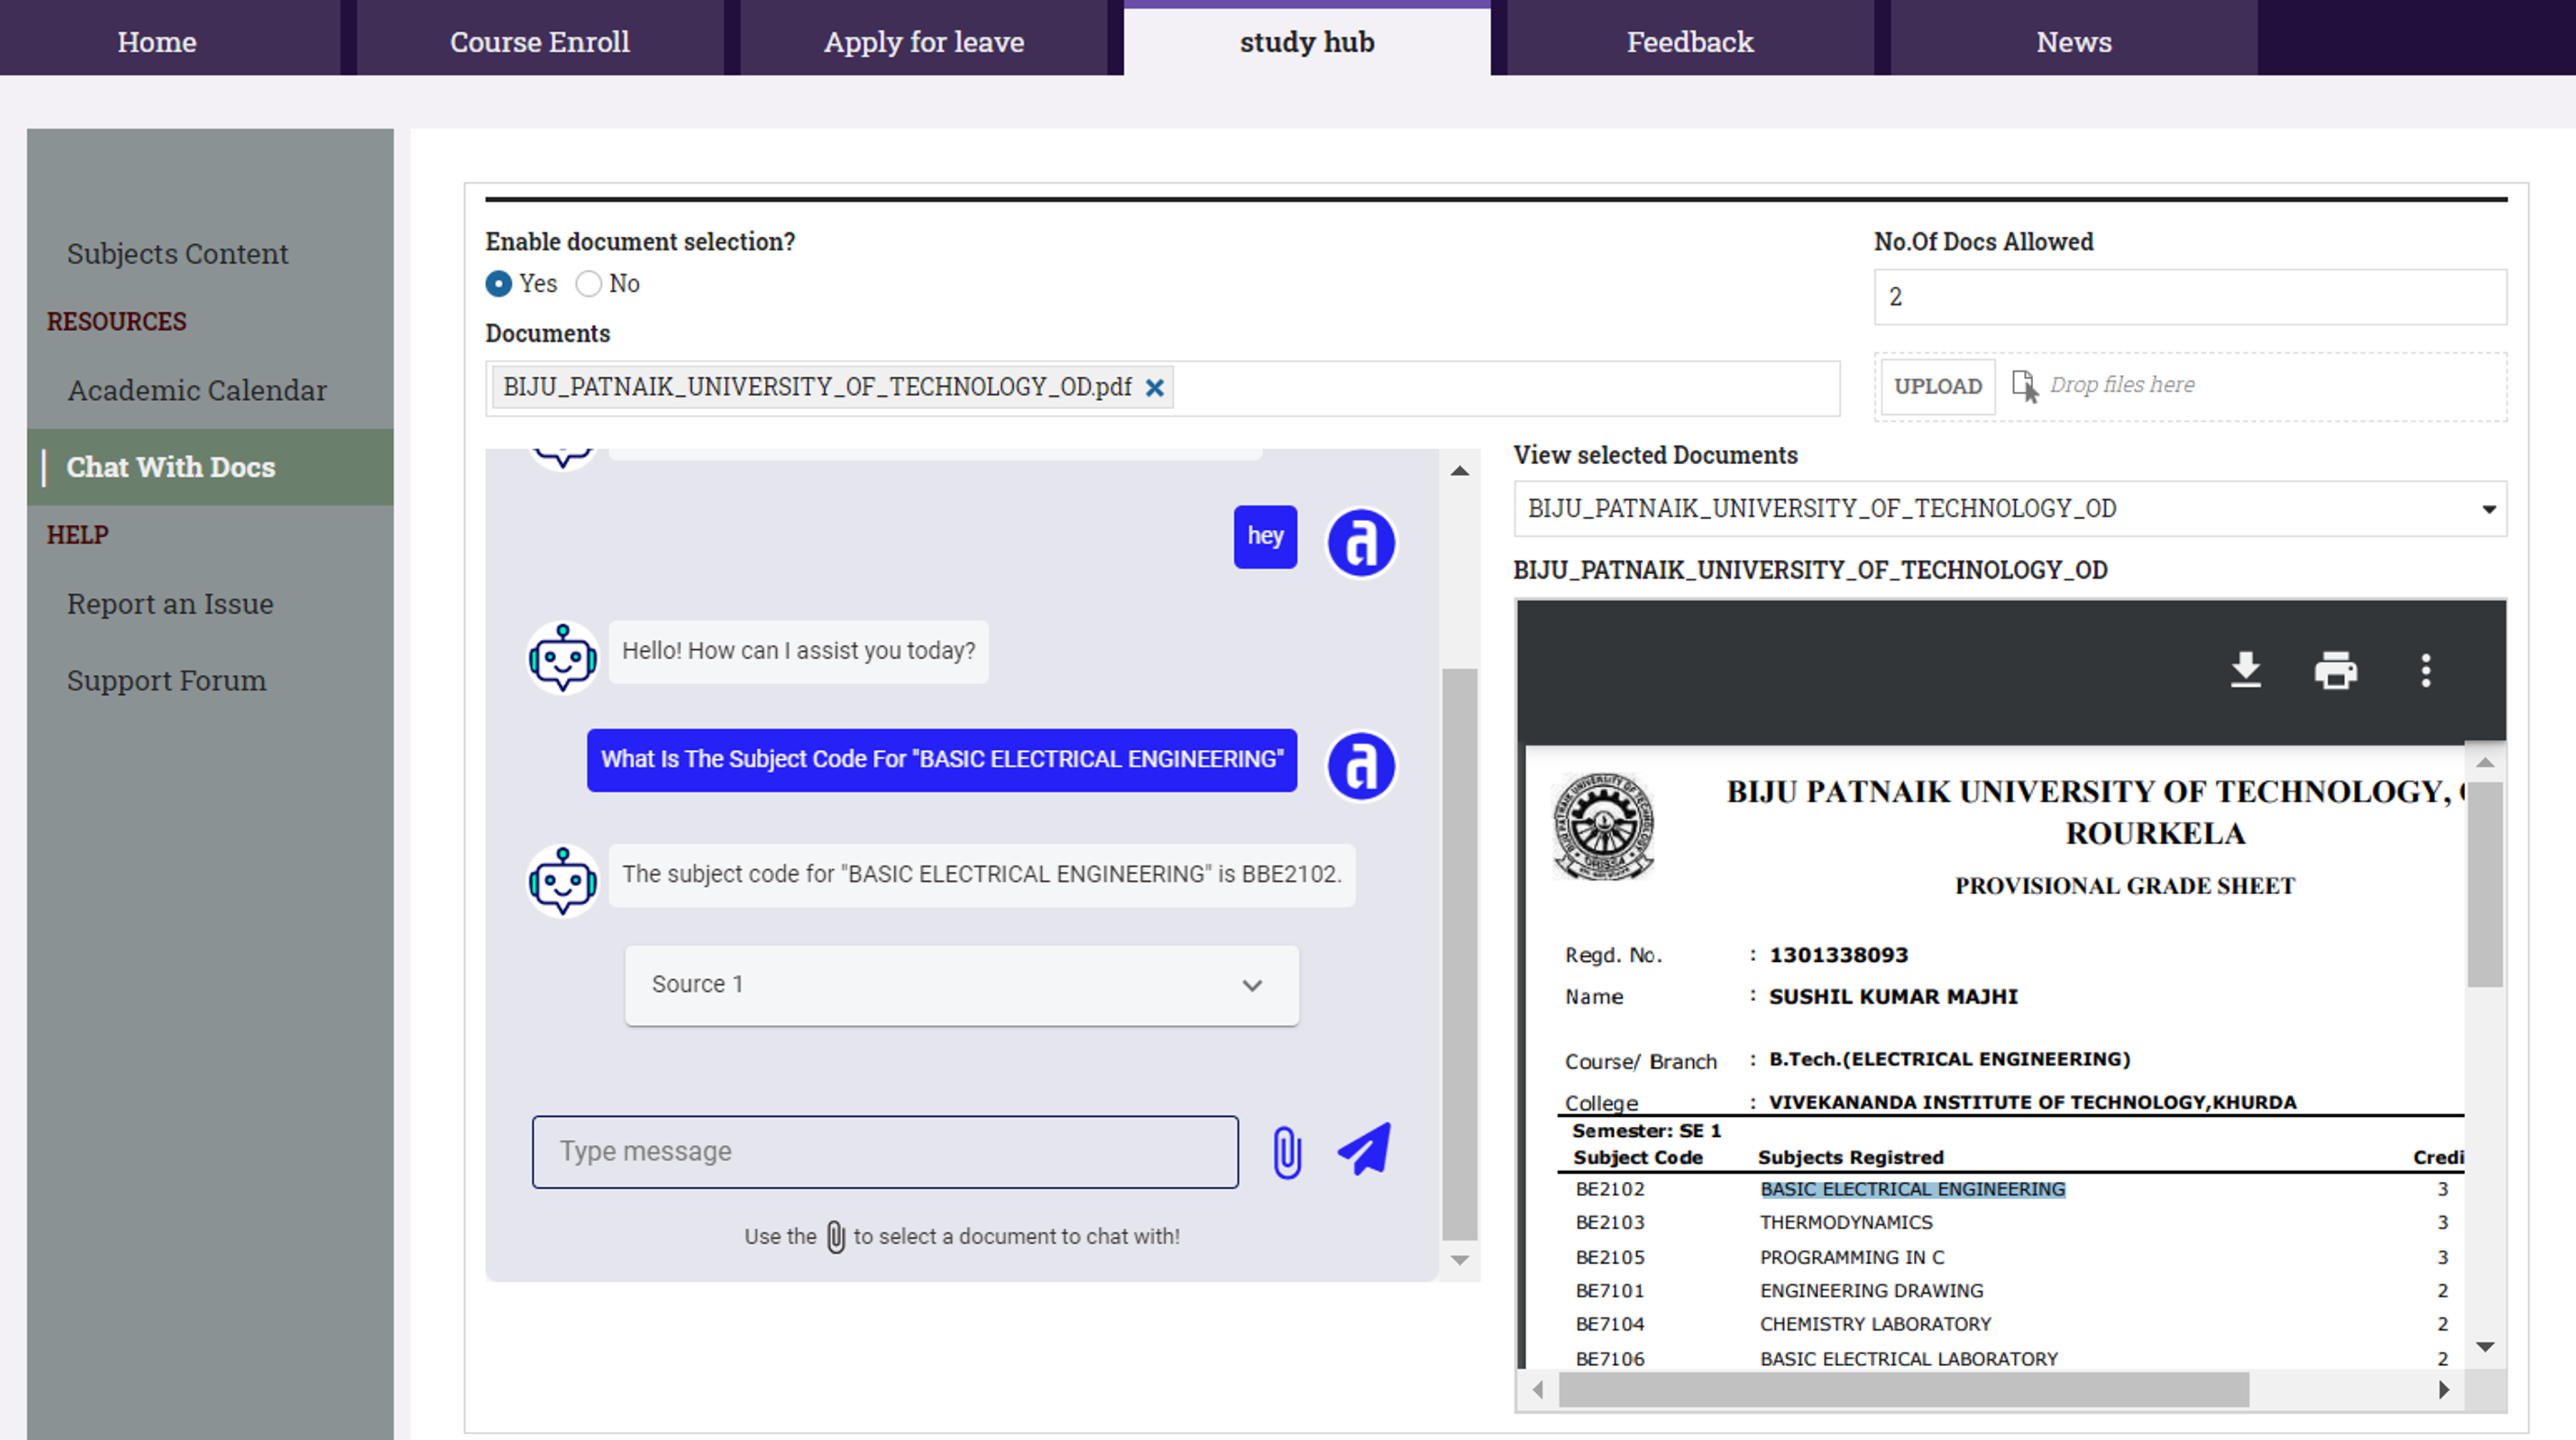Send the chat message
Screen dimensions: 2576x1440
tap(1364, 1149)
